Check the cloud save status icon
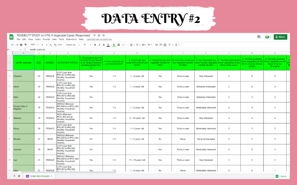Screen dimensions: 297x185 (104, 35)
